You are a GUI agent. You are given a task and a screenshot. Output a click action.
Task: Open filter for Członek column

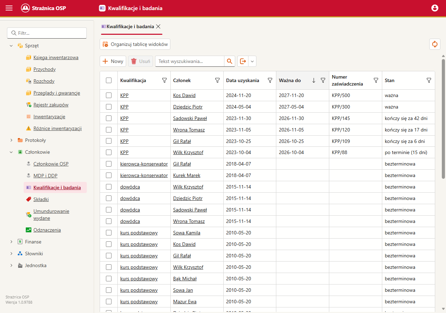217,80
